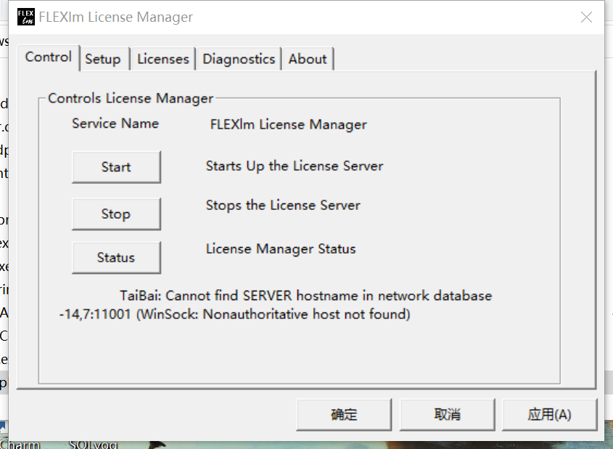613x449 pixels.
Task: Click the FLEXlm logo in the title bar
Action: (25, 16)
